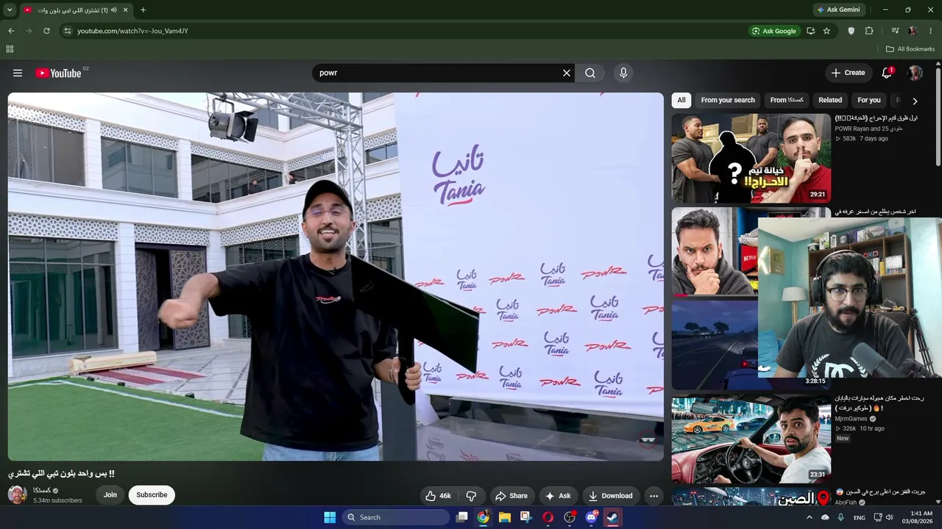Subscribe to the channel
The image size is (942, 529).
pos(152,495)
